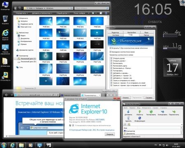
Task: Click volume speaker tray icon
Action: tap(167, 145)
